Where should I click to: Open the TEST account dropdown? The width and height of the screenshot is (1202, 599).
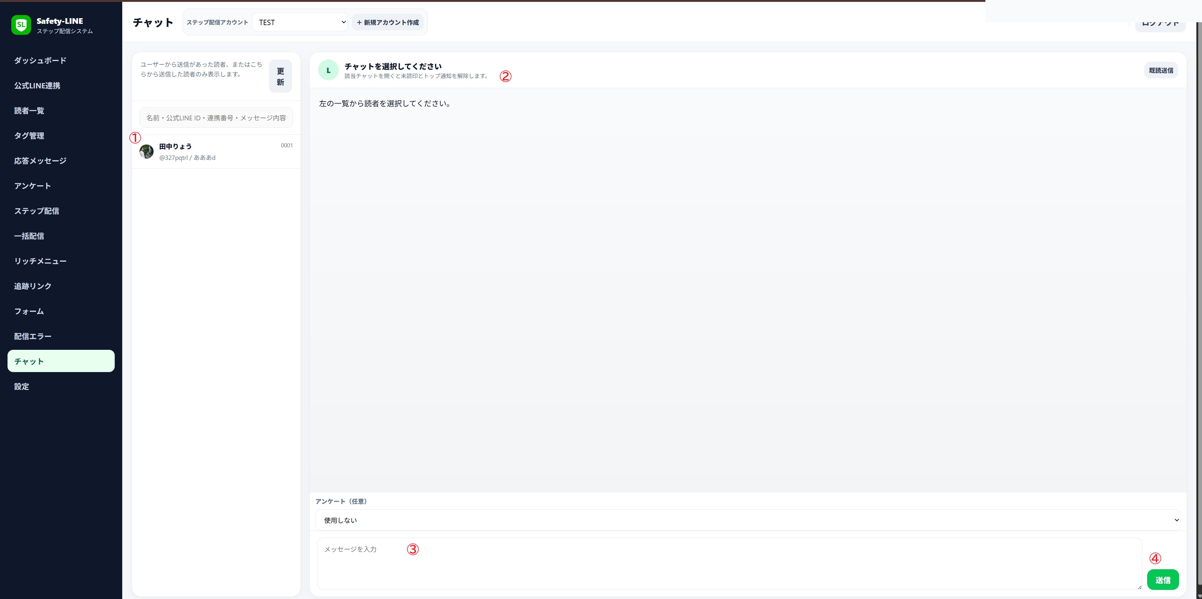(300, 22)
